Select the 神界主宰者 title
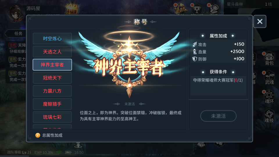The image size is (279, 157). click(52, 65)
